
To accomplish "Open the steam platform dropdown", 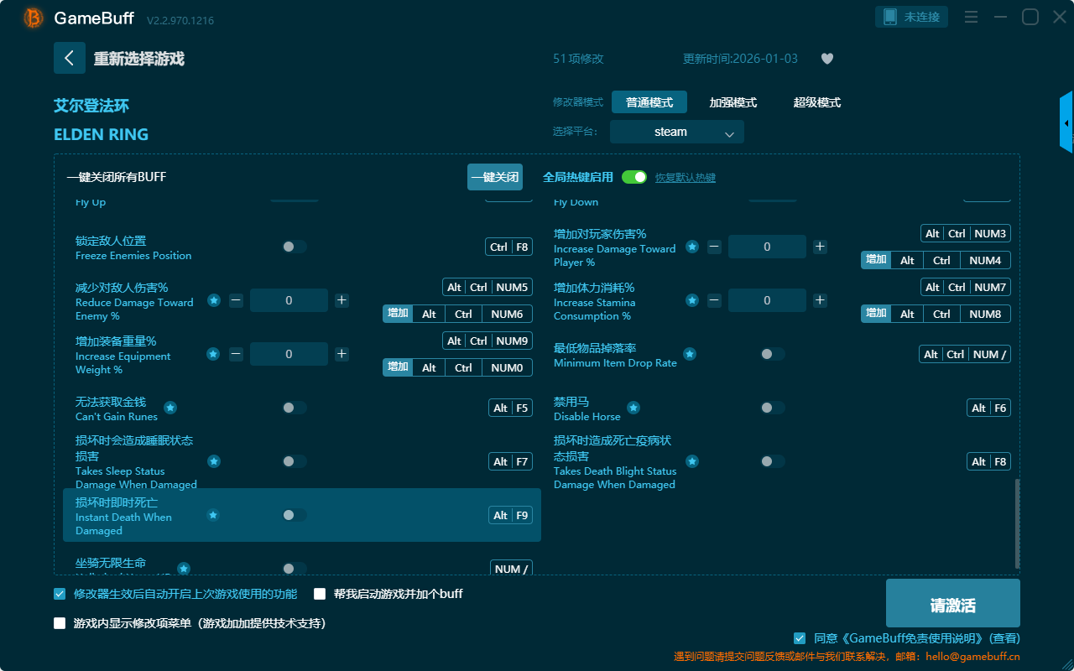I will pyautogui.click(x=676, y=132).
